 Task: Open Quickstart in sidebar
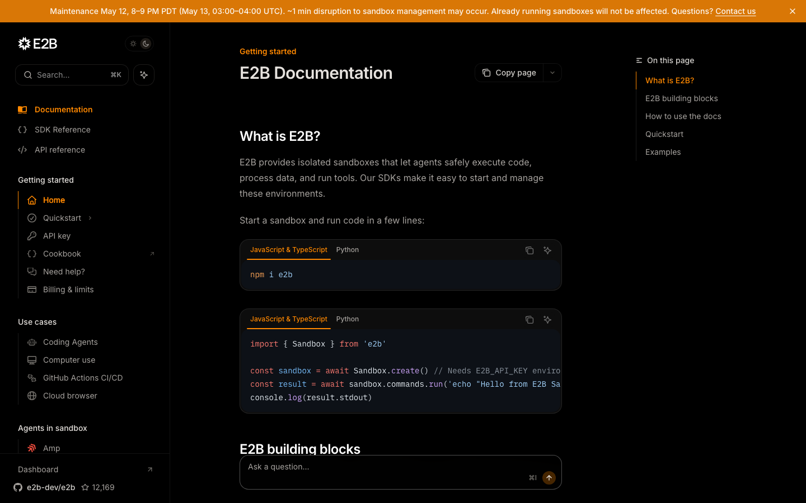click(62, 218)
